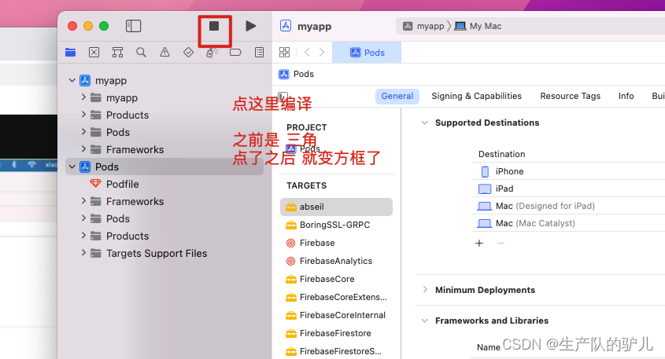
Task: Open the Symbol navigator
Action: pos(117,53)
